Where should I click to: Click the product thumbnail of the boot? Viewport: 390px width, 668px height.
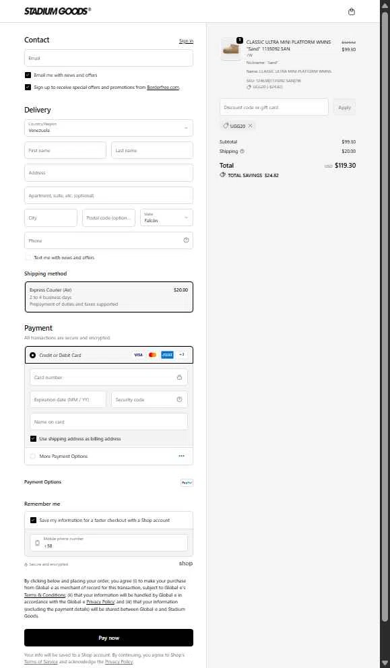point(232,49)
